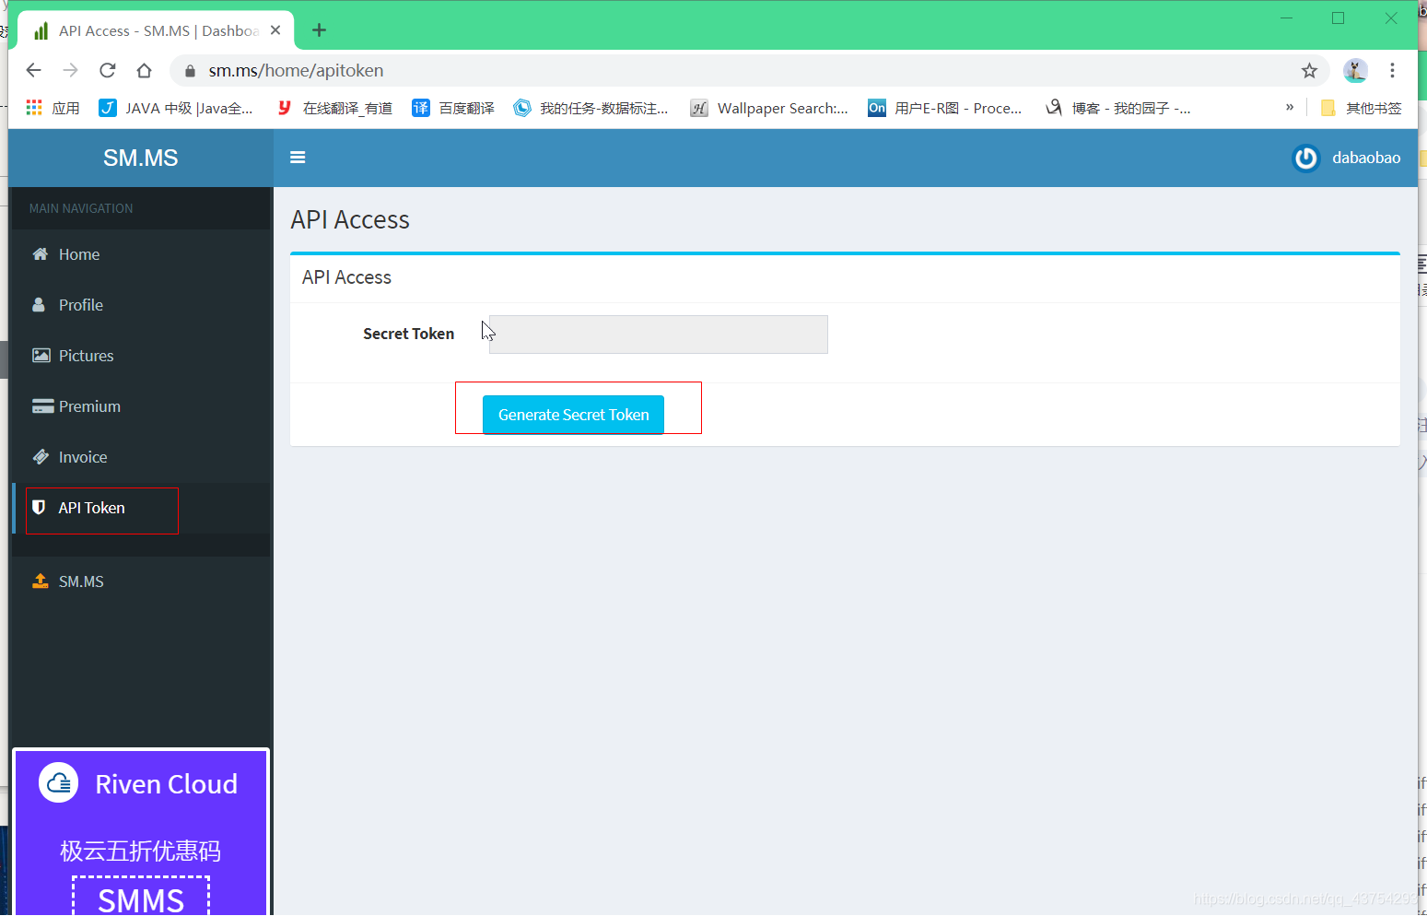
Task: Minimize the browser window
Action: (1286, 18)
